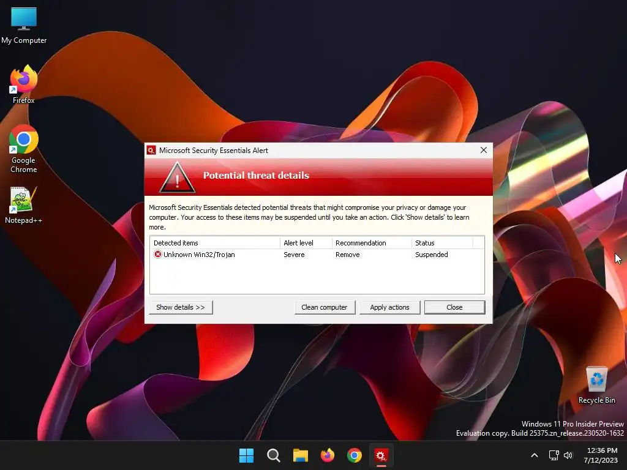This screenshot has width=627, height=470.
Task: Open the volume tray icon
Action: pos(568,455)
